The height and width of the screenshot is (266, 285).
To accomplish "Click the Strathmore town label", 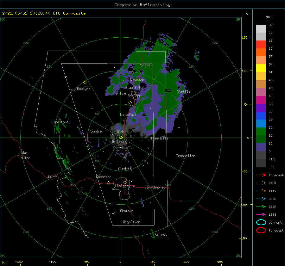I will coord(154,187).
